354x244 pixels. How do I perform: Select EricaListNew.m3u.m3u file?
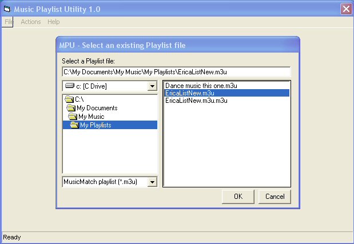tap(226, 101)
